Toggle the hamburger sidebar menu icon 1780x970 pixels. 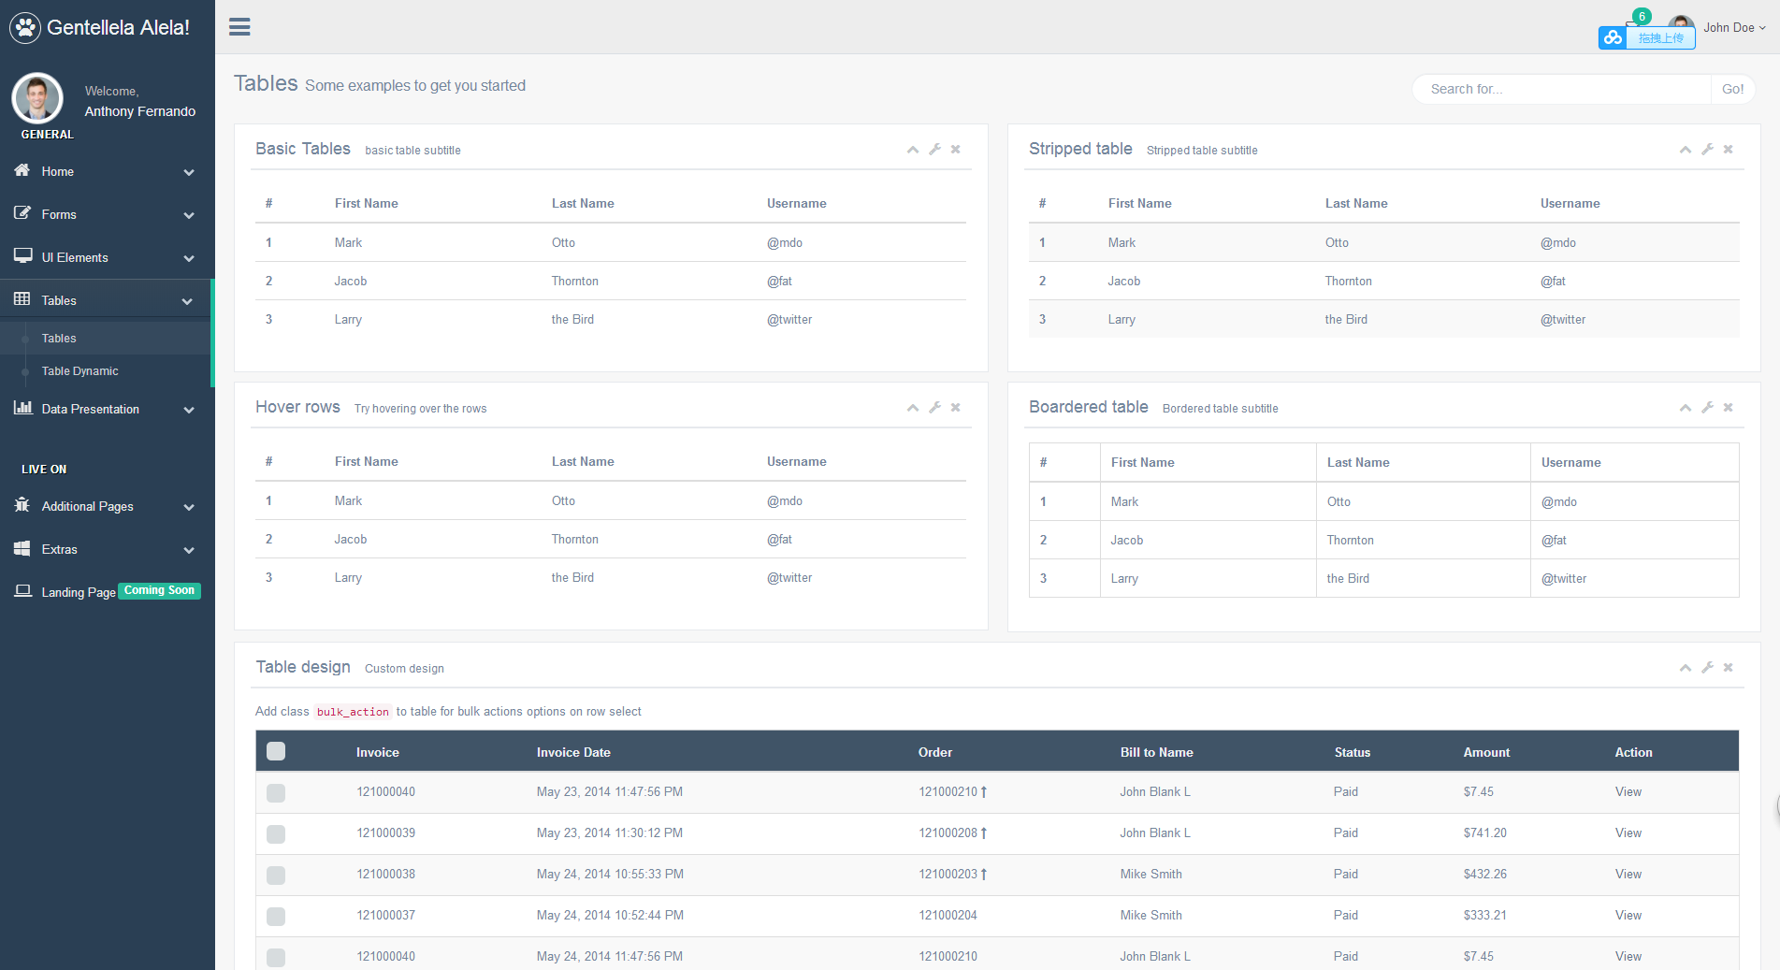[x=239, y=27]
